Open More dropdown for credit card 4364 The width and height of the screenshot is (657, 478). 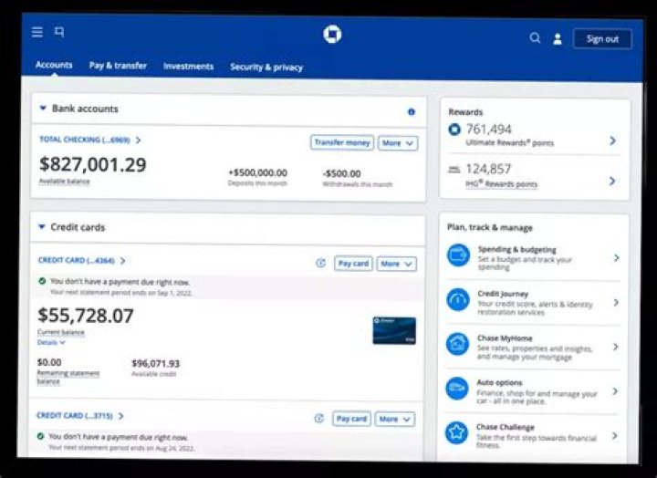396,264
